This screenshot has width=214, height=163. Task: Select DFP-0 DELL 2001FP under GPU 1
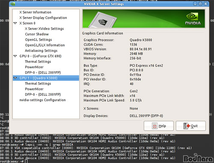[43, 94]
